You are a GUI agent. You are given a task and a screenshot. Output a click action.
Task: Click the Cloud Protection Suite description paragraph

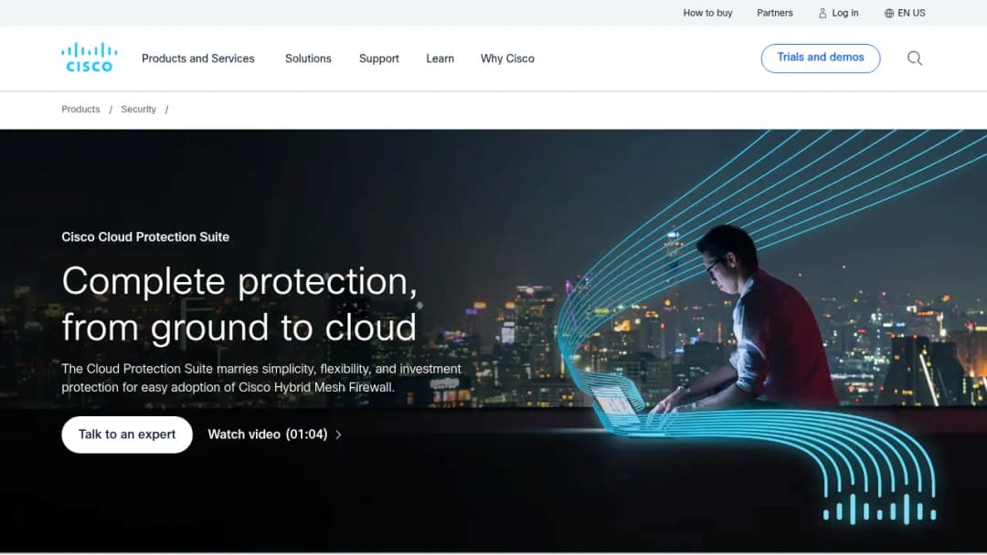(x=261, y=378)
